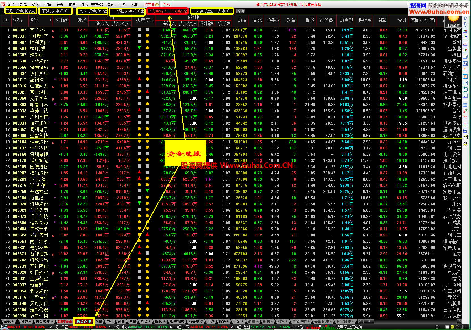Open the ETF icon in sidebar
This screenshot has width=471, height=330.
(465, 124)
